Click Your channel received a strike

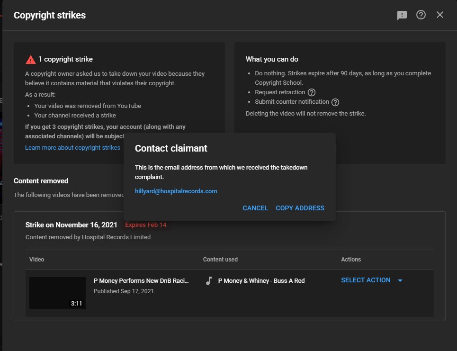tap(75, 116)
